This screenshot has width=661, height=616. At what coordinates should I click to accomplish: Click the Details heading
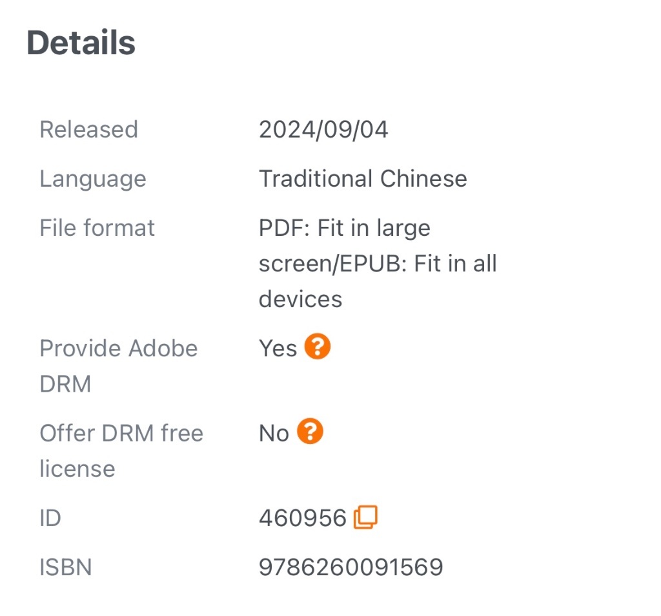click(81, 43)
